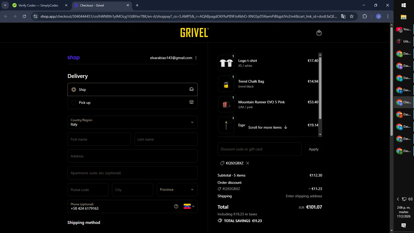The height and width of the screenshot is (233, 414).
Task: Click the elsarabiao143@gmail.com email text
Action: click(171, 58)
